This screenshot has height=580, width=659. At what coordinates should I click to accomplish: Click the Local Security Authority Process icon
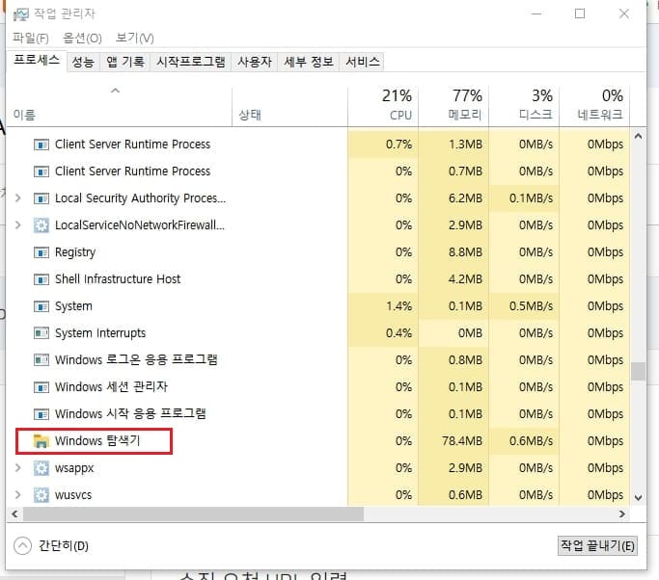(41, 198)
